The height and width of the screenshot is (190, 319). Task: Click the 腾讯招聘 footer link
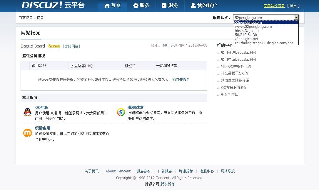pyautogui.click(x=186, y=171)
